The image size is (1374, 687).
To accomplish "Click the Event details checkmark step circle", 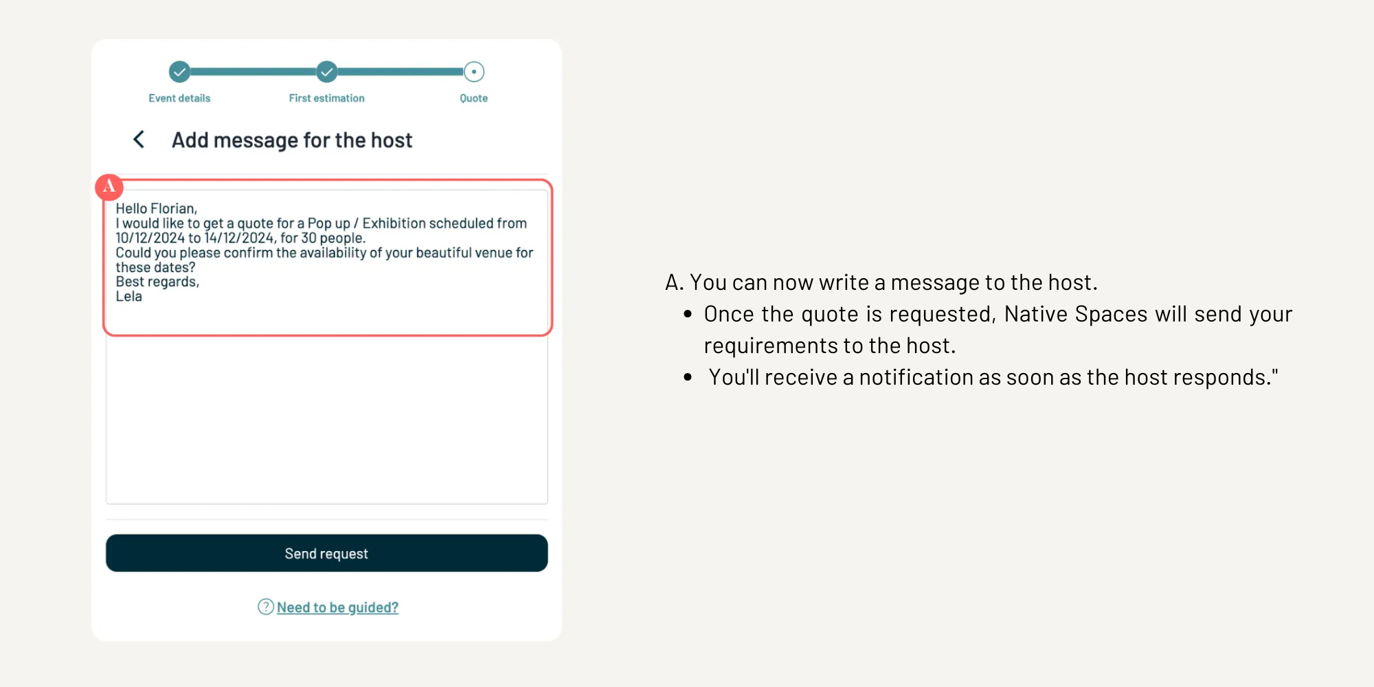I will (x=179, y=71).
